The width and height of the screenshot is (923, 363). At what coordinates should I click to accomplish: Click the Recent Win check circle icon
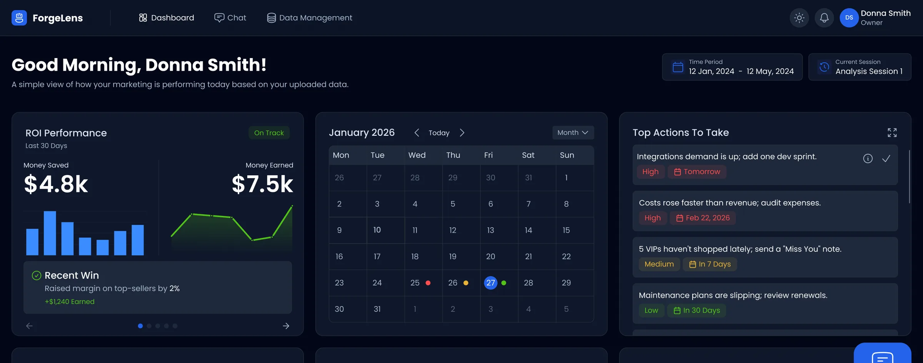click(x=37, y=275)
